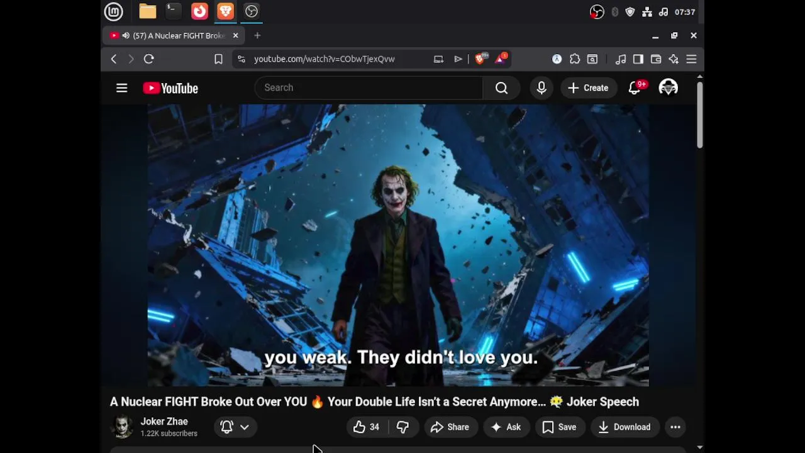Open the Brave main hamburger menu
The image size is (805, 453).
point(691,59)
